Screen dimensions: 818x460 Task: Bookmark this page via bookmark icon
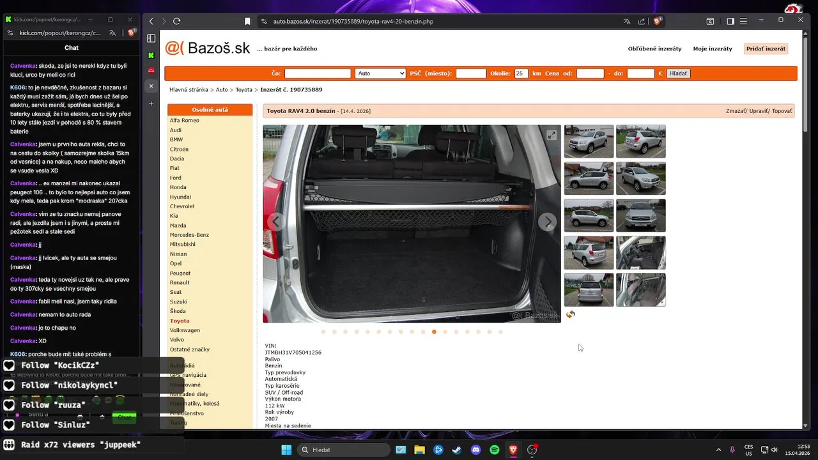point(247,21)
